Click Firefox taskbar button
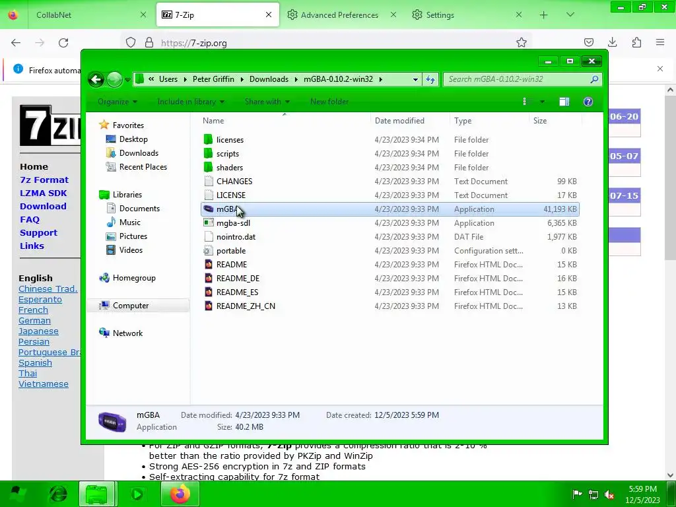 [180, 494]
